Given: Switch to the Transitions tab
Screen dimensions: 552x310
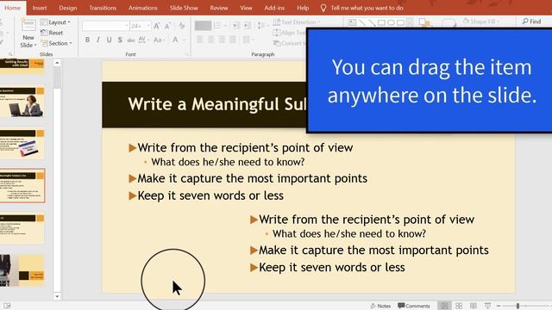Looking at the screenshot, I should [x=103, y=8].
